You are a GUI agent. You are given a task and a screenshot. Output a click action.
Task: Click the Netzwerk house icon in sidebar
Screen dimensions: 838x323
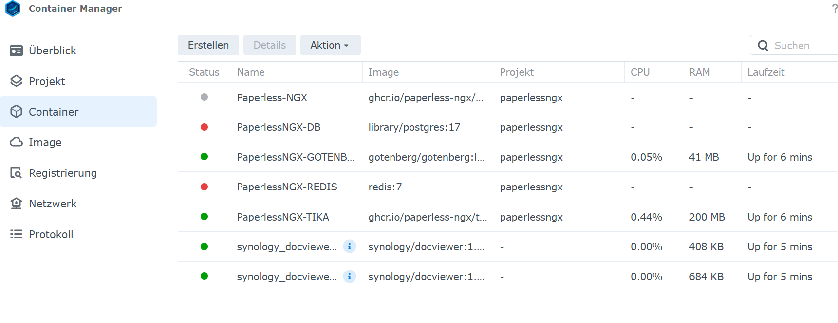pos(16,204)
